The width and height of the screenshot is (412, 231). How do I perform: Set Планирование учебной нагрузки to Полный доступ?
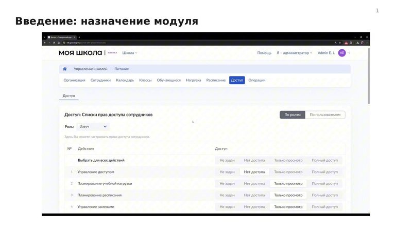click(x=325, y=184)
